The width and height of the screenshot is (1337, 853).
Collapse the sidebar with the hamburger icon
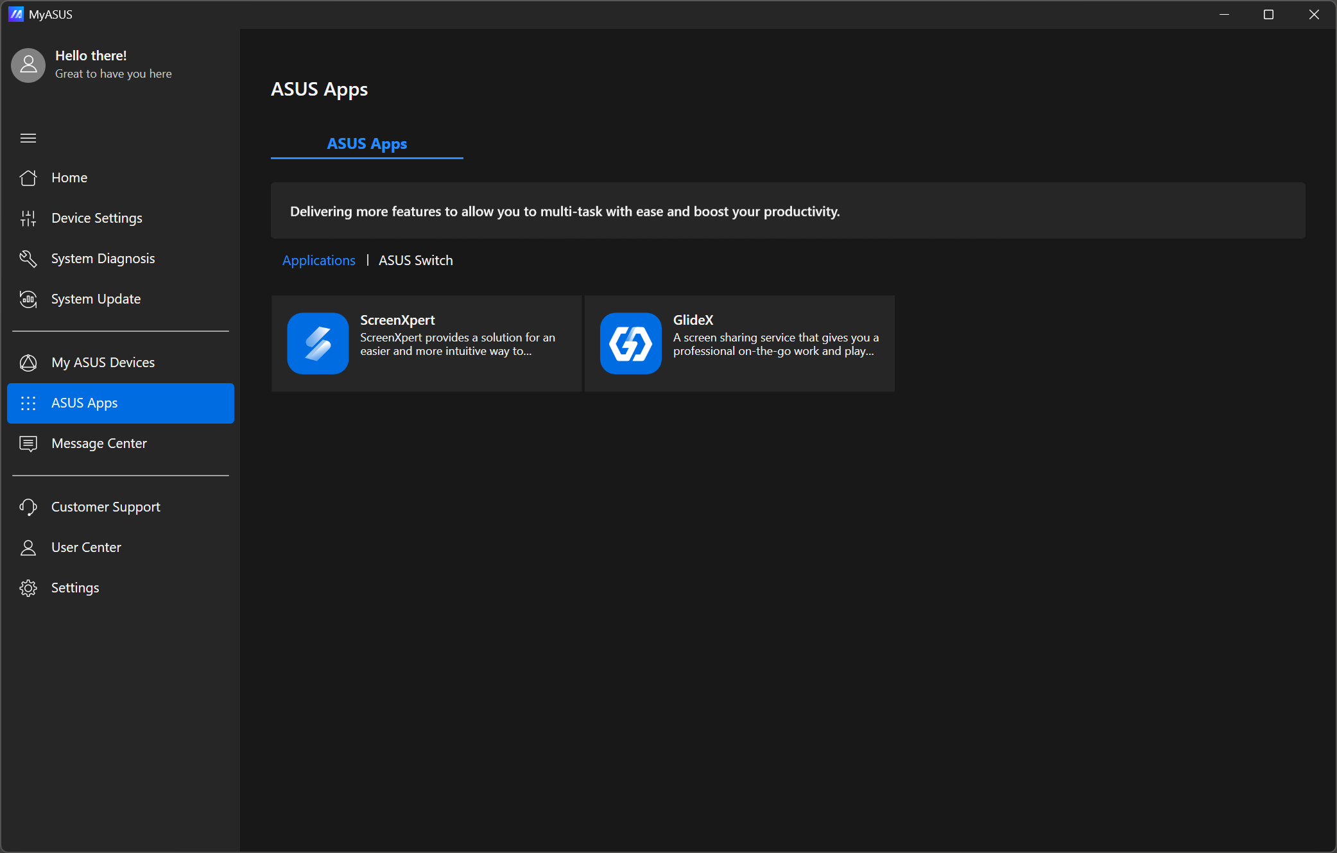(x=28, y=138)
